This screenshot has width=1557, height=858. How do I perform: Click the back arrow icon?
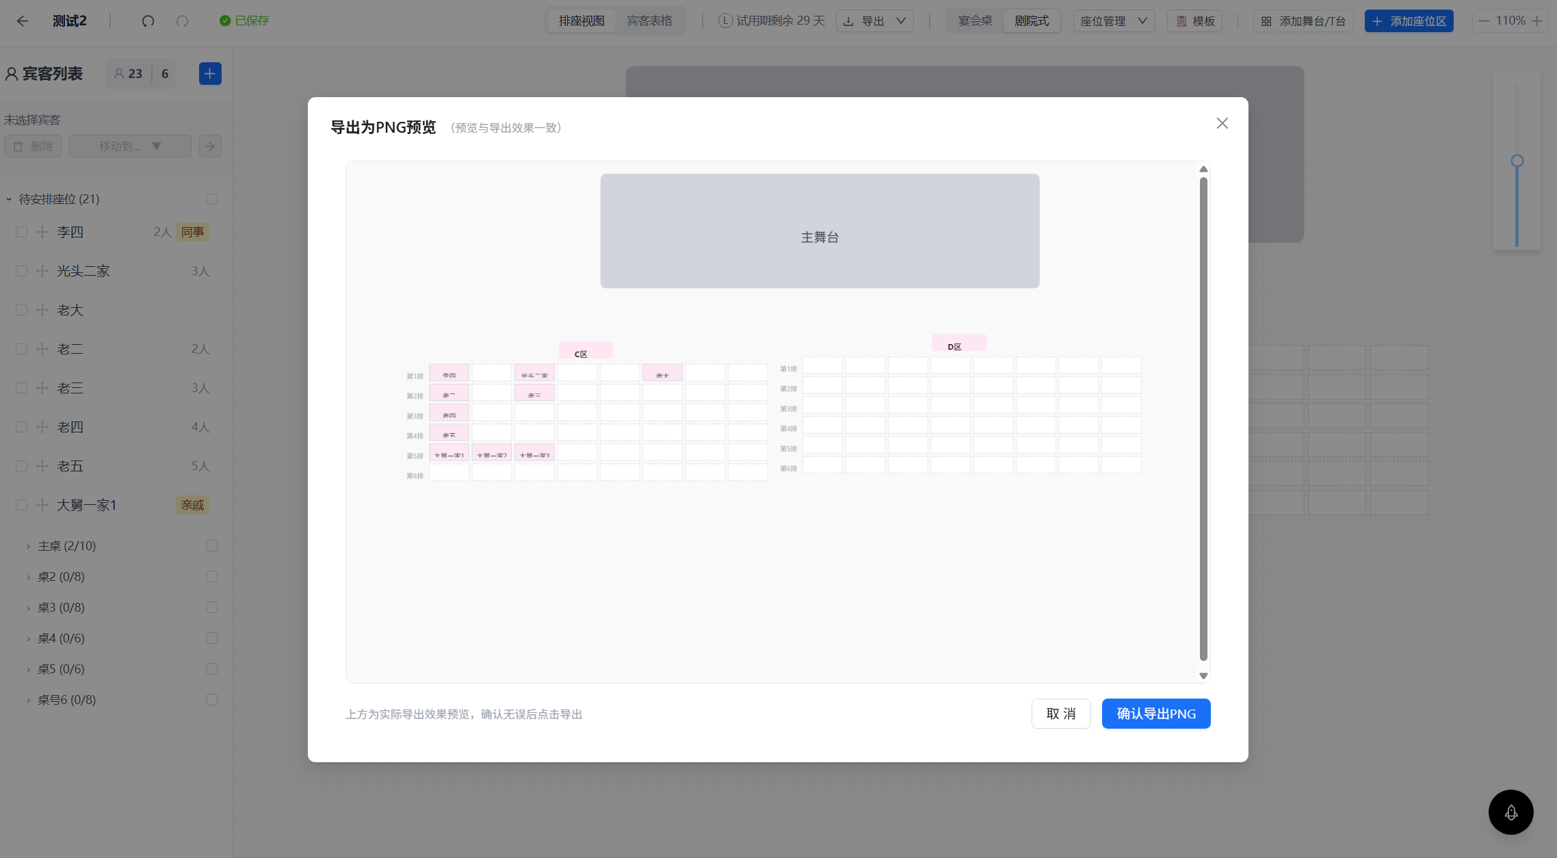[x=23, y=21]
